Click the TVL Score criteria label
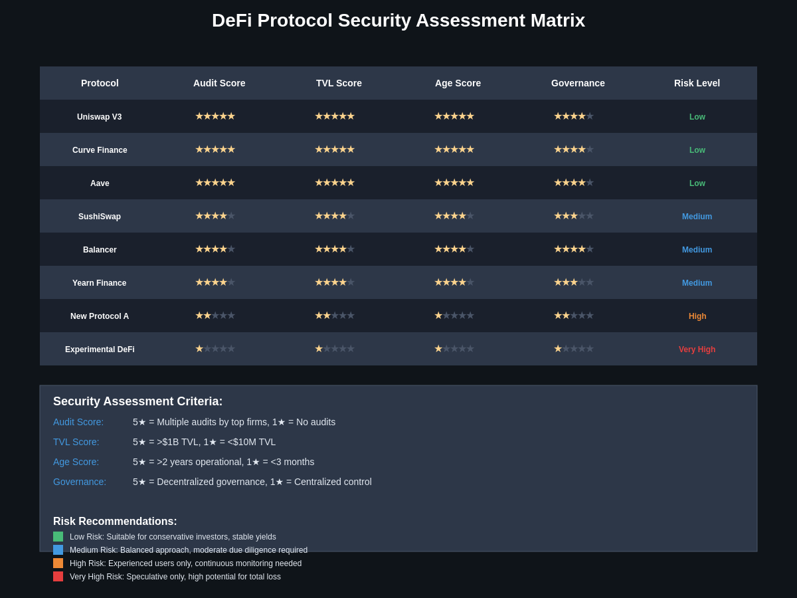797x598 pixels. 76,442
